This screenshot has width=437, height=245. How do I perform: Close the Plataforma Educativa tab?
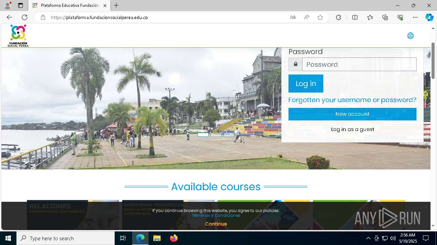105,5
